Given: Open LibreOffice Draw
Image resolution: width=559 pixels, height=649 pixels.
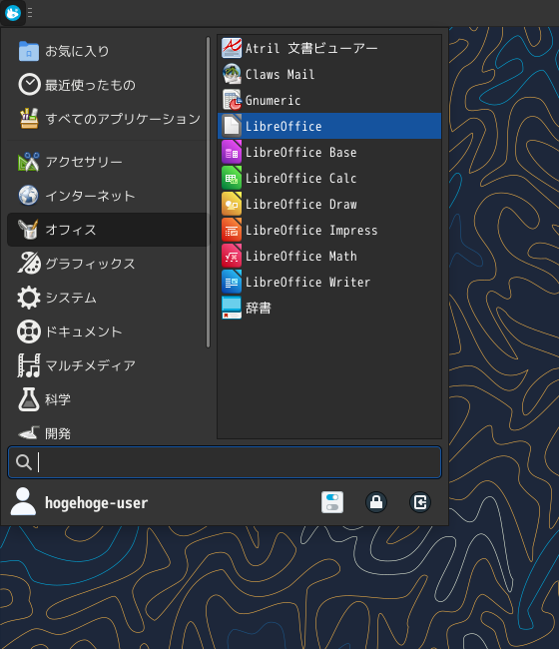Looking at the screenshot, I should 329,204.
